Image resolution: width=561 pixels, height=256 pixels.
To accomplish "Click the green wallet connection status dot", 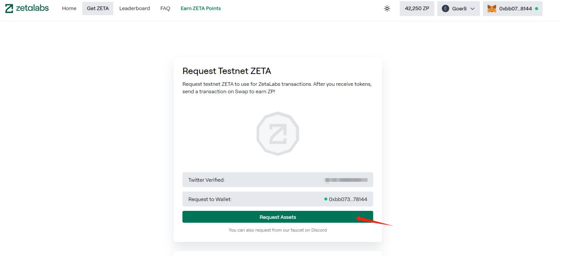I will click(536, 8).
